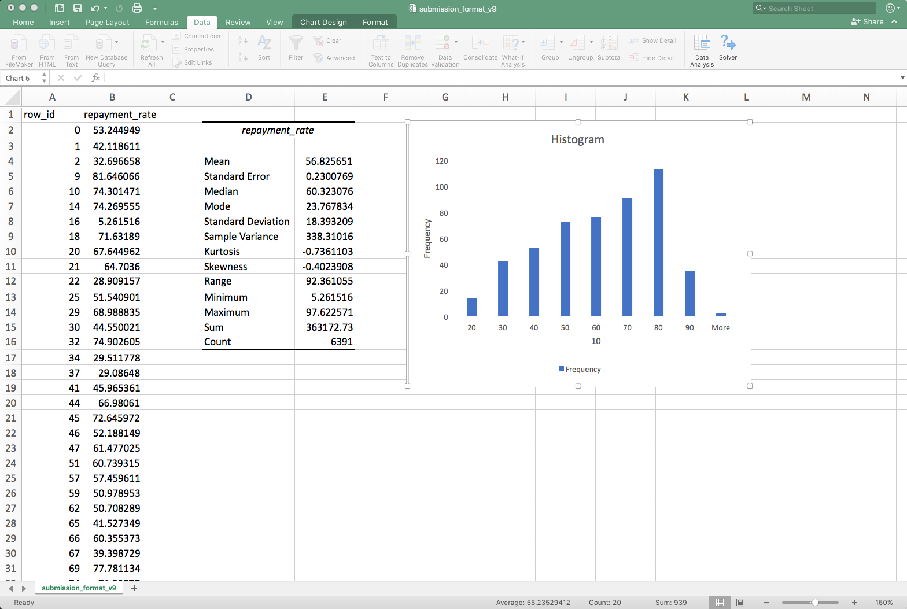Sort ascending A to Z
907x609 pixels.
pos(243,41)
